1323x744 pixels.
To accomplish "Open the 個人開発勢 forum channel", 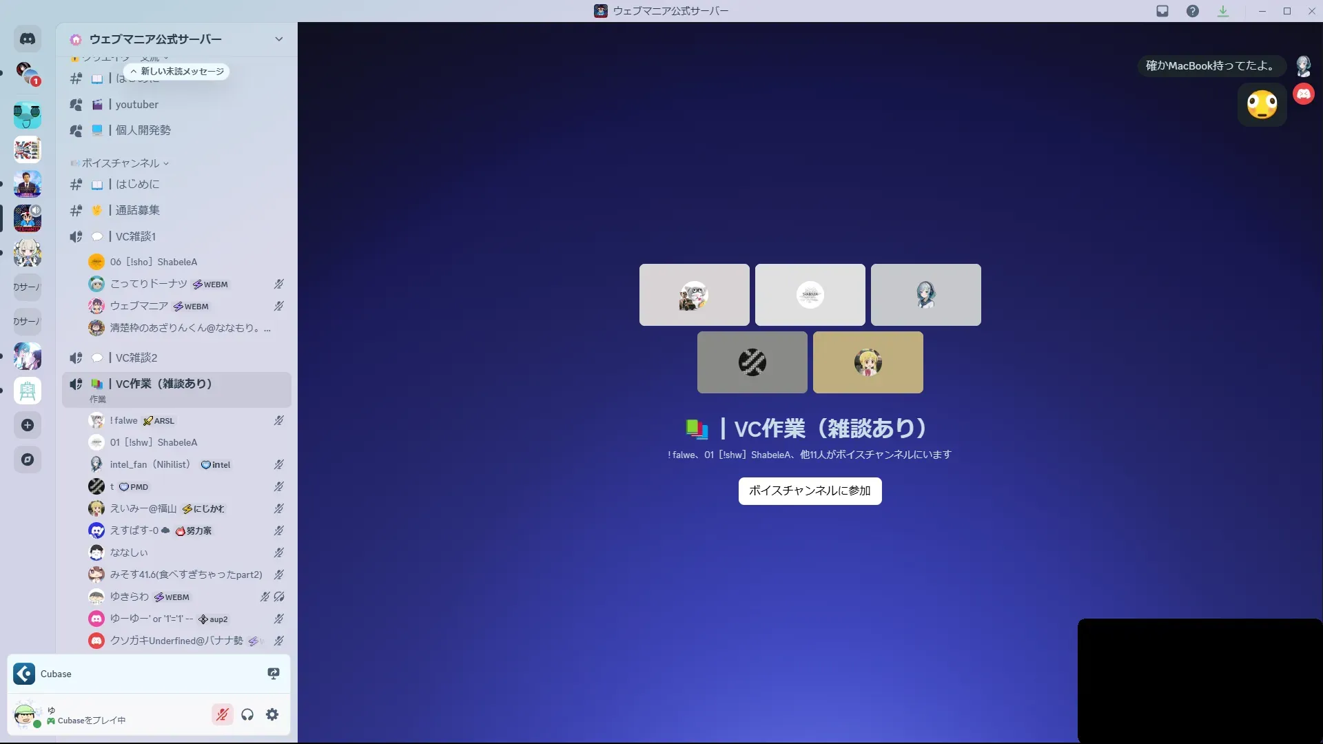I will (x=143, y=130).
